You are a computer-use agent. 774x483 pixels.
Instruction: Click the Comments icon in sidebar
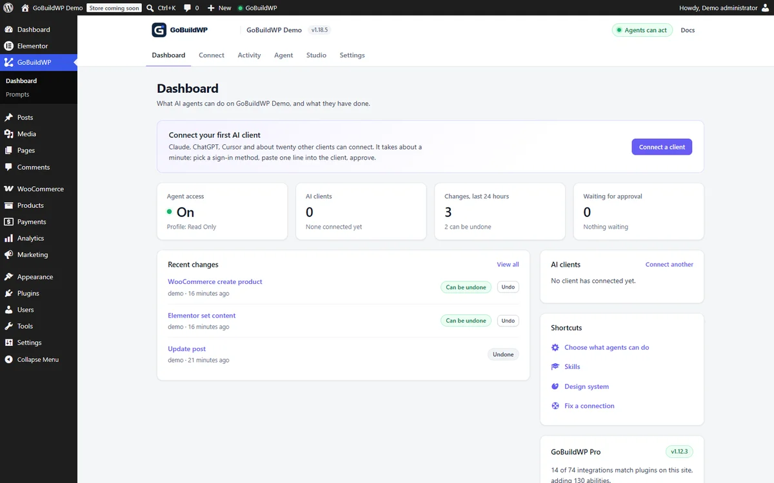coord(8,167)
